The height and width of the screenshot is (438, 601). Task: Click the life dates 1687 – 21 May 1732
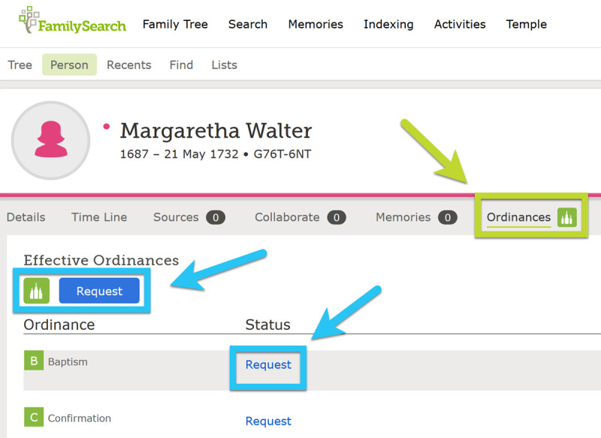[180, 154]
